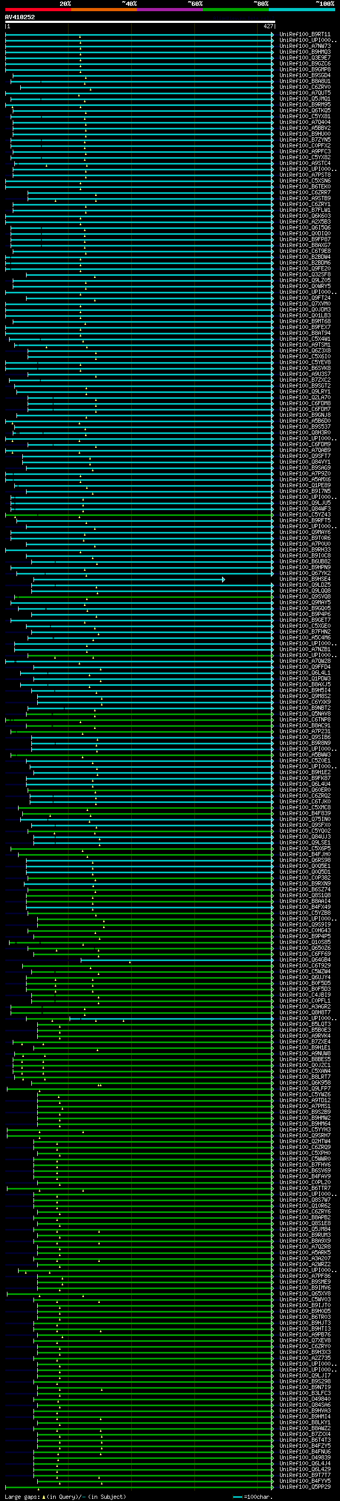The height and width of the screenshot is (1501, 340).
Task: Open hit UniRef100_Q6K603
Action: [304, 216]
